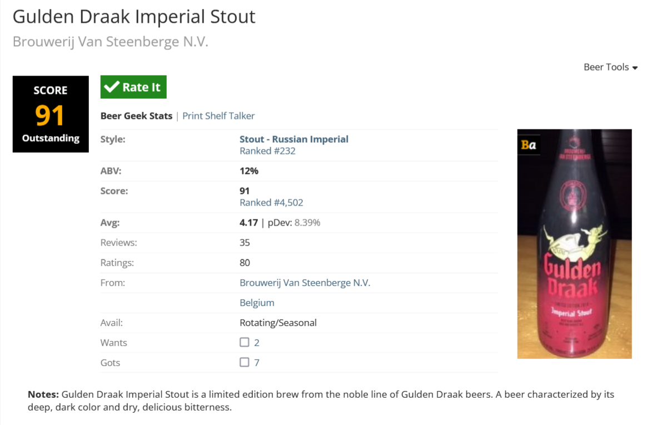Click the pDev 8.39% value
The image size is (647, 425).
(x=307, y=223)
